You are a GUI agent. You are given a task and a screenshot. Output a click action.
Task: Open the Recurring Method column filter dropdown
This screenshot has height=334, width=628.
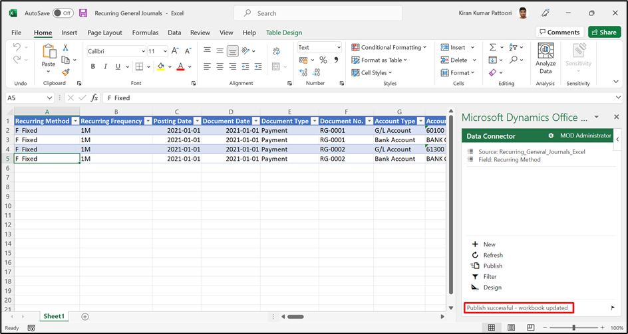click(75, 122)
